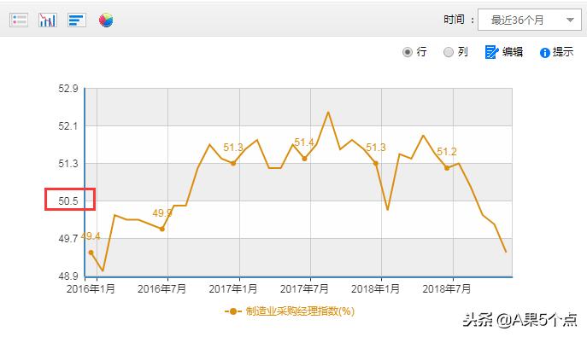Image resolution: width=587 pixels, height=337 pixels.
Task: Click the 48.9 y-axis value
Action: [68, 276]
